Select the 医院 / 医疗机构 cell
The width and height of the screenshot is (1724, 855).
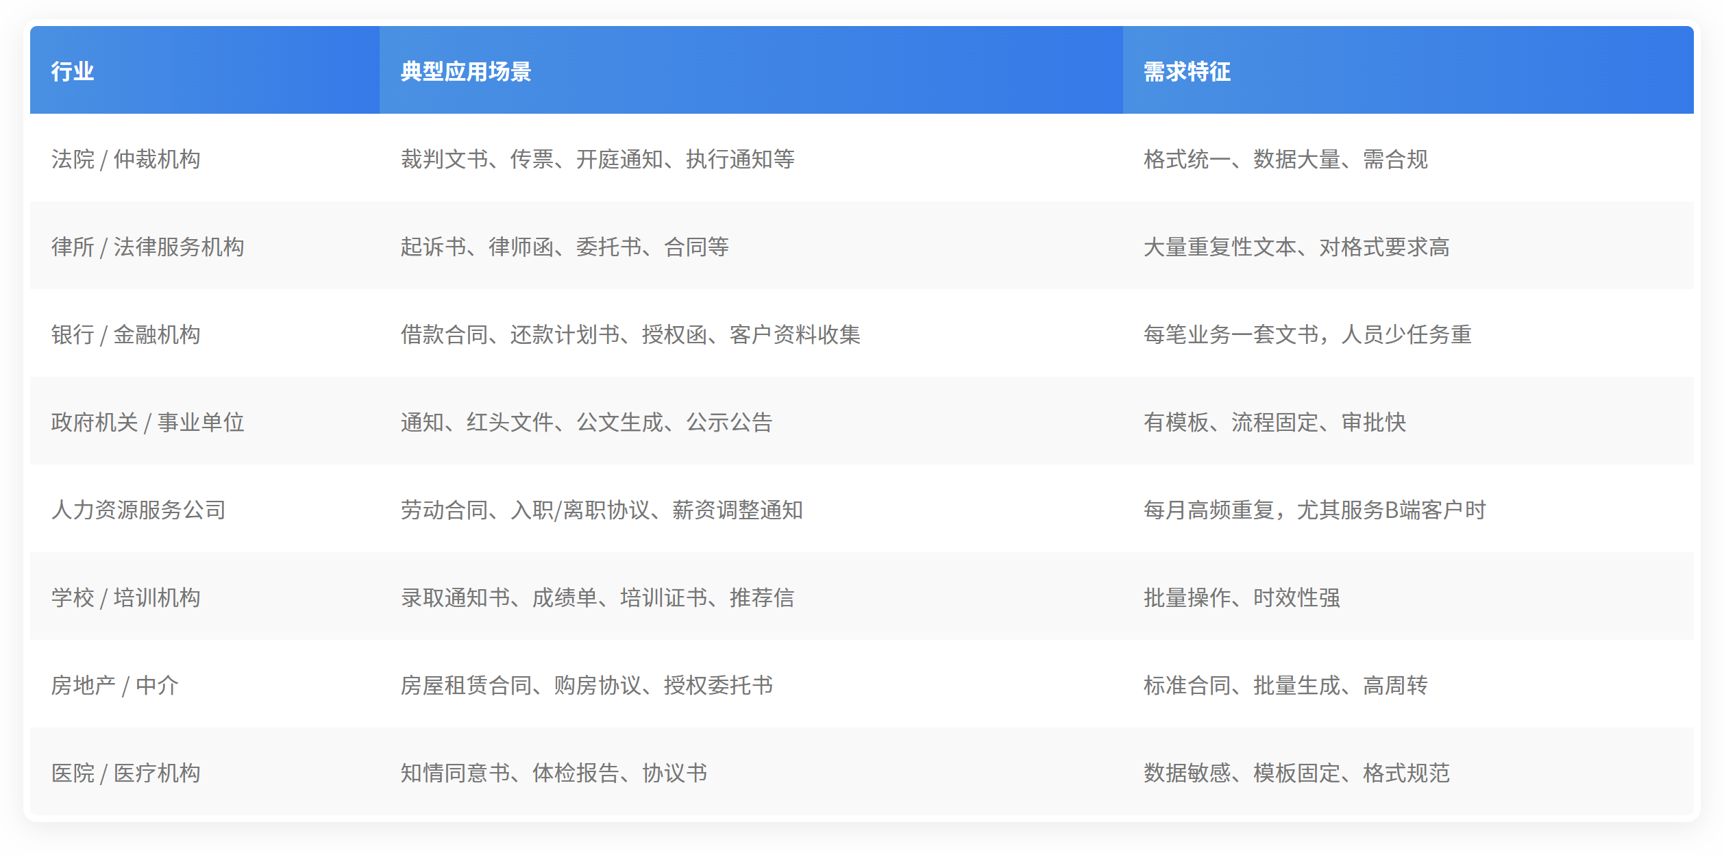pyautogui.click(x=126, y=773)
